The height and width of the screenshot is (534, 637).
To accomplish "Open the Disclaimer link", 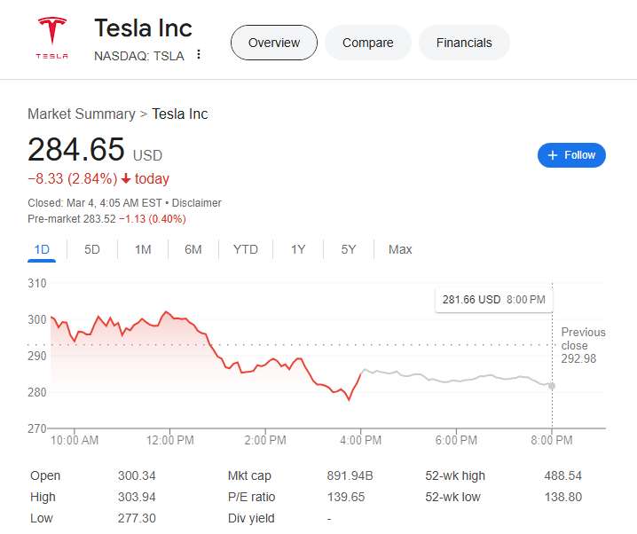I will pos(196,203).
